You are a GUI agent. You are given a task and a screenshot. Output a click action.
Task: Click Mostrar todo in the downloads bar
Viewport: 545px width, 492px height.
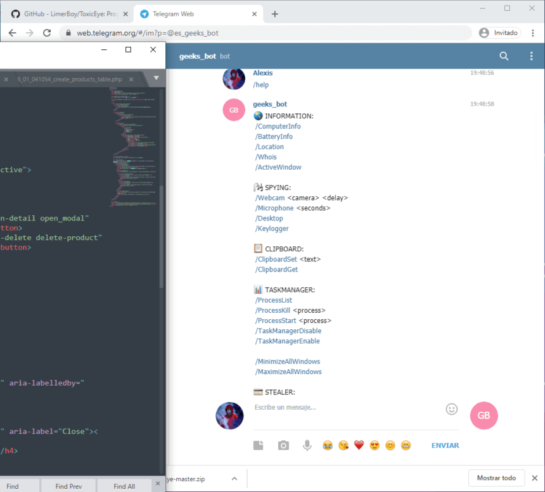[x=496, y=478]
